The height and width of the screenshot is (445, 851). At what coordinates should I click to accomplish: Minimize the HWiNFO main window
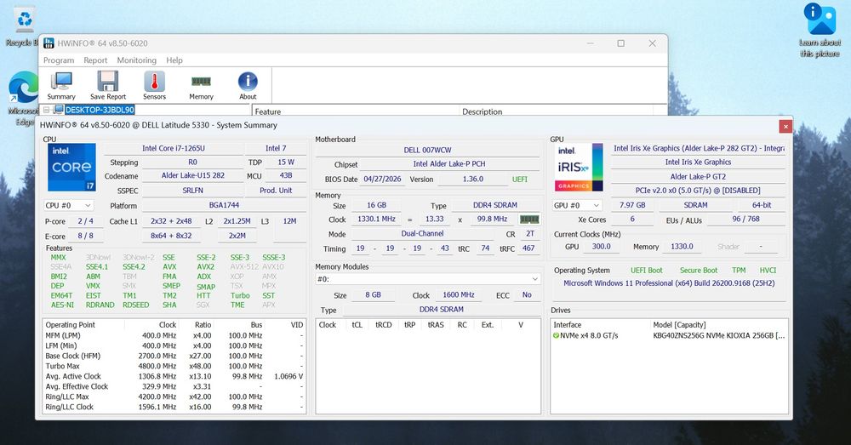(591, 43)
